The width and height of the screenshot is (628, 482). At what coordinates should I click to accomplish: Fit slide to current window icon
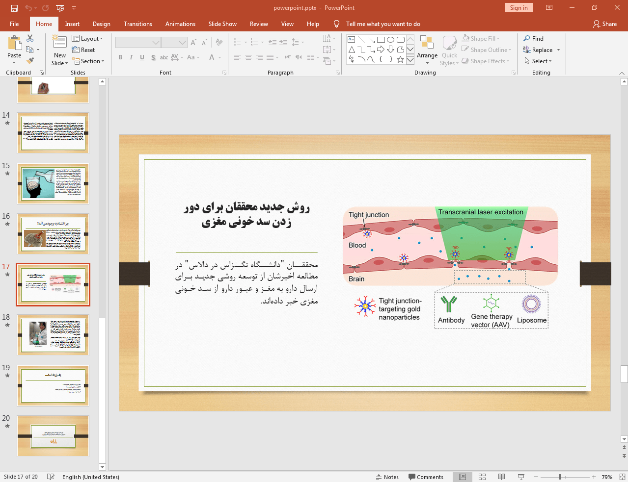click(622, 477)
